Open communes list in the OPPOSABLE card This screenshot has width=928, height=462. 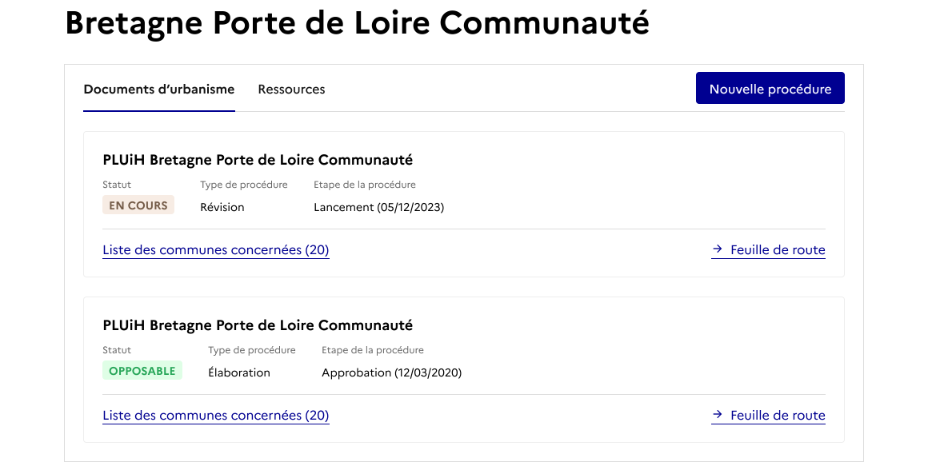(216, 416)
